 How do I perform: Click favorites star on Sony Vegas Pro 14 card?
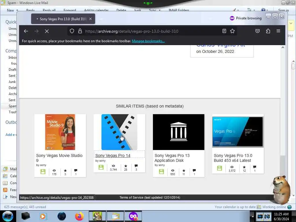[x=126, y=166]
